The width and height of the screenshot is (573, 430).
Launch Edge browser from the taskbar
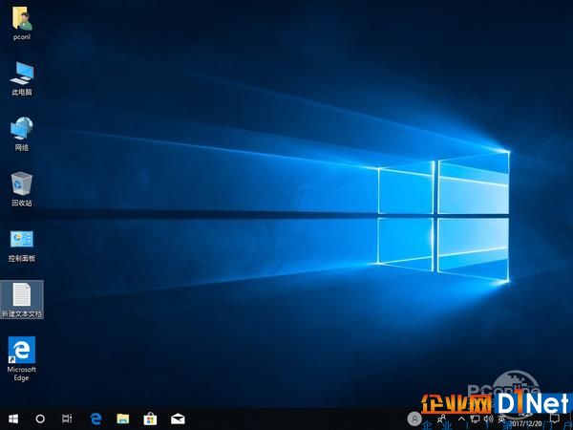(x=95, y=419)
